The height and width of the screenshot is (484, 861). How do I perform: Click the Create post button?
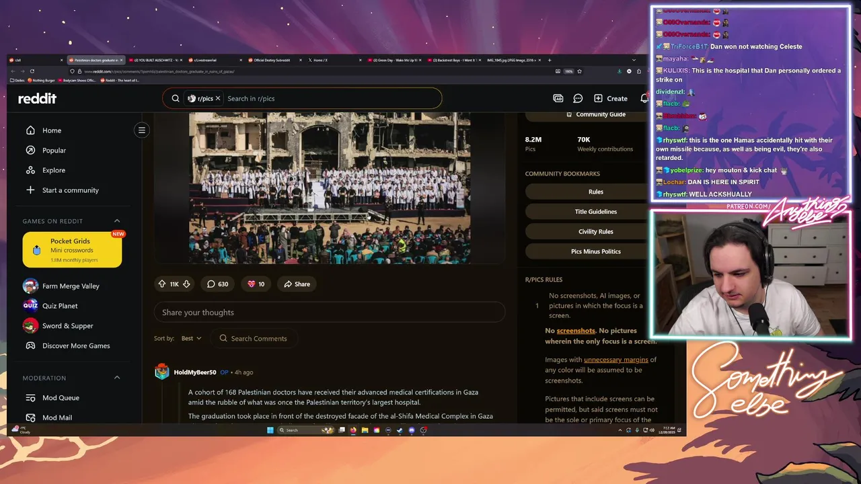tap(611, 98)
